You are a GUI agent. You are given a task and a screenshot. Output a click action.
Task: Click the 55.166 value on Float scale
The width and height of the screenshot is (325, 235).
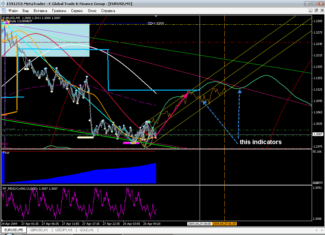tap(317, 152)
